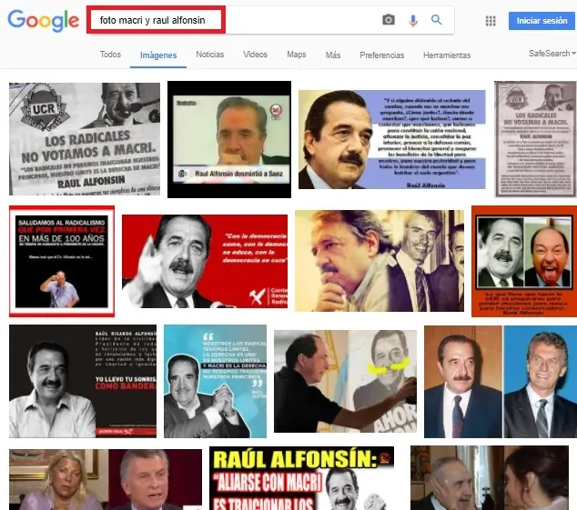This screenshot has height=510, width=577.
Task: Open 'Raúl Alfonsín: Aliarse con Macri' image
Action: click(302, 478)
